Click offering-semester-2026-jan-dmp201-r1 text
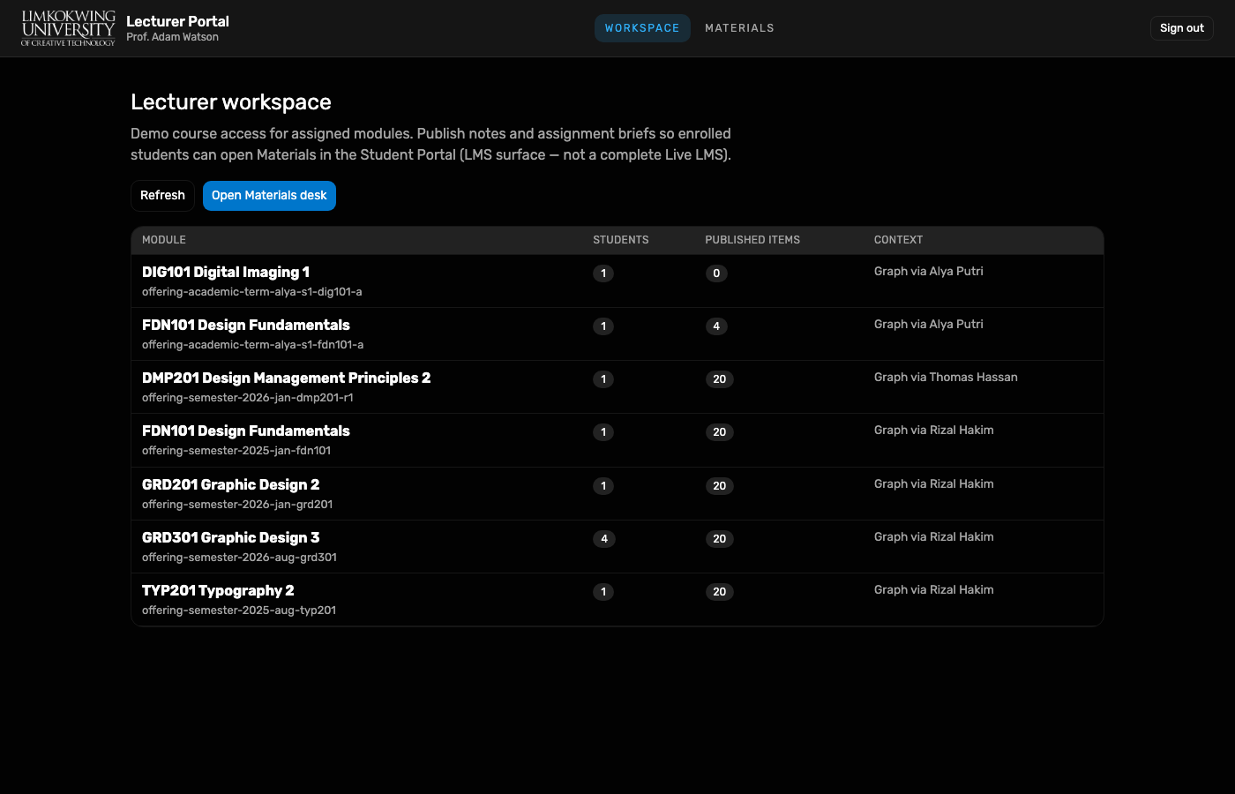This screenshot has height=794, width=1235. [x=248, y=398]
